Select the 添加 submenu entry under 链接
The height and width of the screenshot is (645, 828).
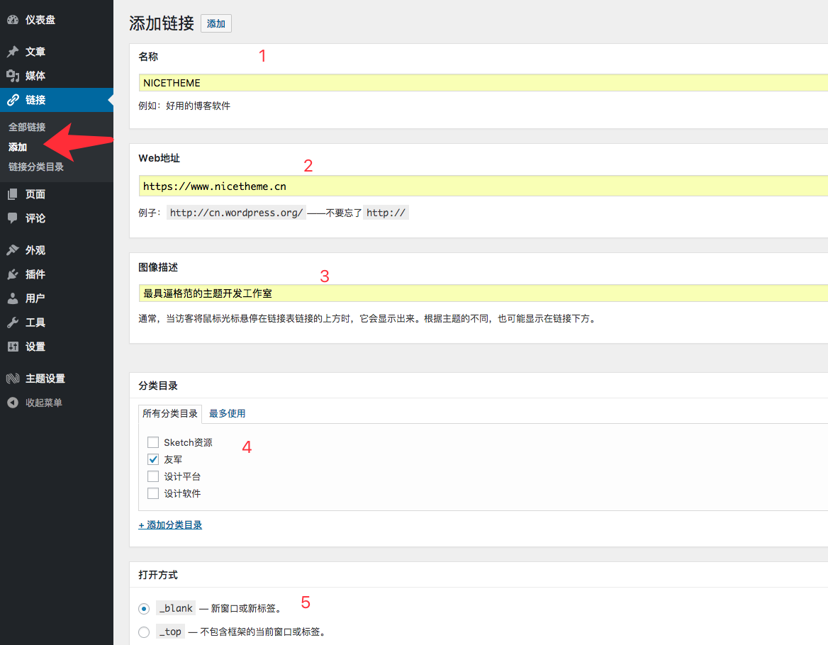18,147
